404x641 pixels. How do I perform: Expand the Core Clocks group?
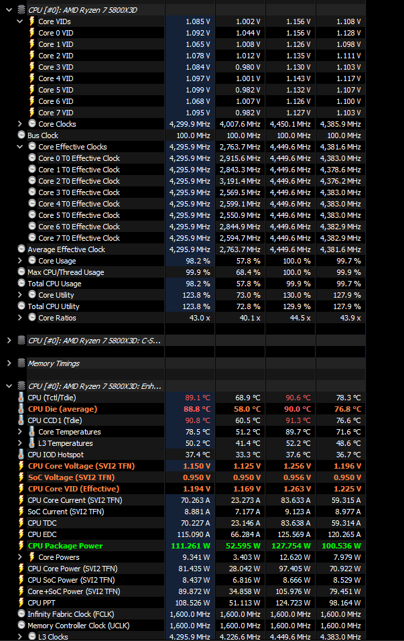pyautogui.click(x=19, y=124)
